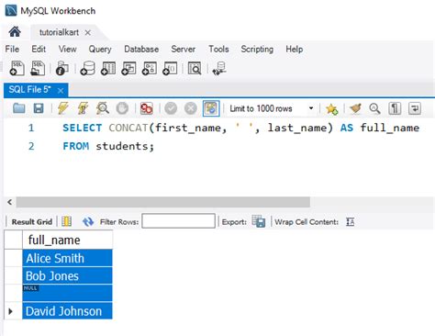Screen dimensions: 435x336
Task: Open the Database menu
Action: (x=141, y=49)
